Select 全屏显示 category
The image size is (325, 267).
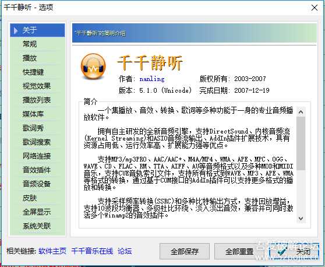37,212
